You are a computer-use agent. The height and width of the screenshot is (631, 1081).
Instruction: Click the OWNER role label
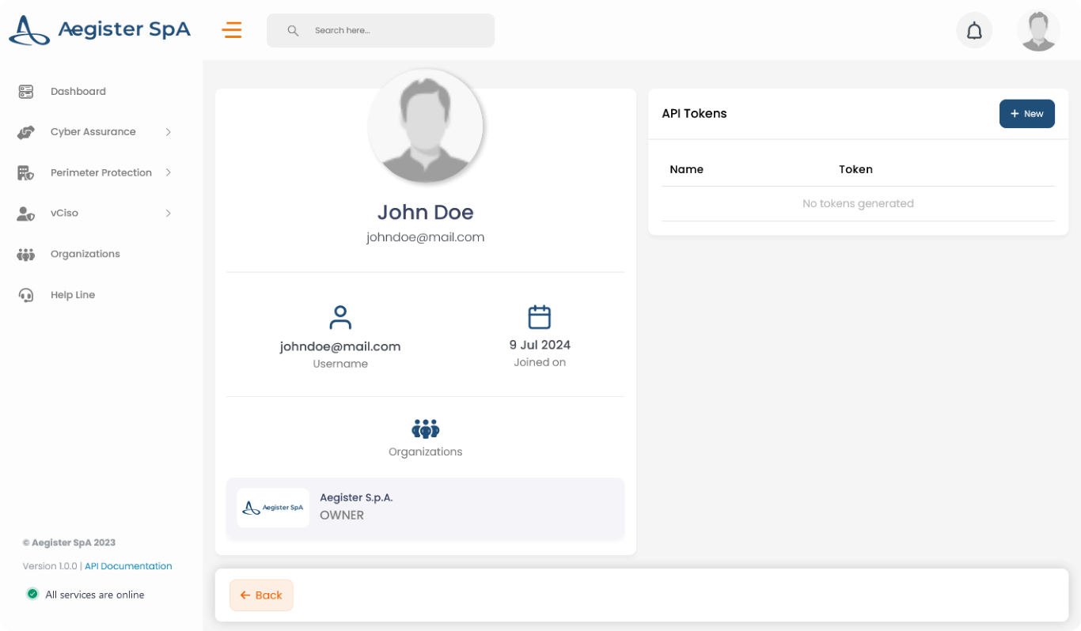click(342, 516)
